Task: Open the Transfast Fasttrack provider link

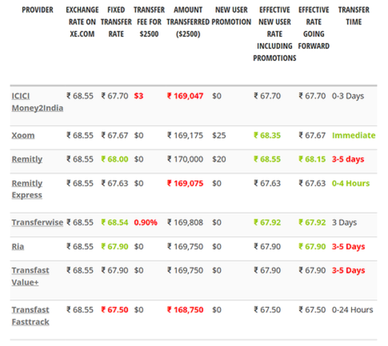Action: pyautogui.click(x=30, y=316)
